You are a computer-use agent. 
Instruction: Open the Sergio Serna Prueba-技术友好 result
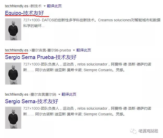coord(41,57)
